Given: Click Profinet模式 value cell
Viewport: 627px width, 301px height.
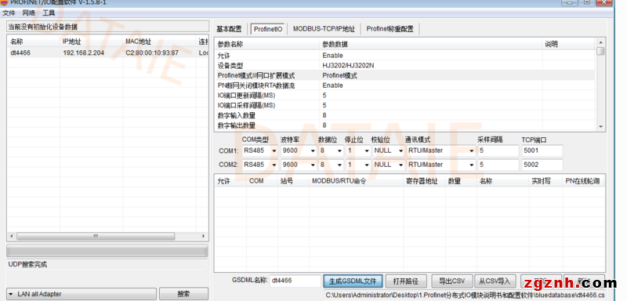Looking at the screenshot, I should tap(431, 75).
